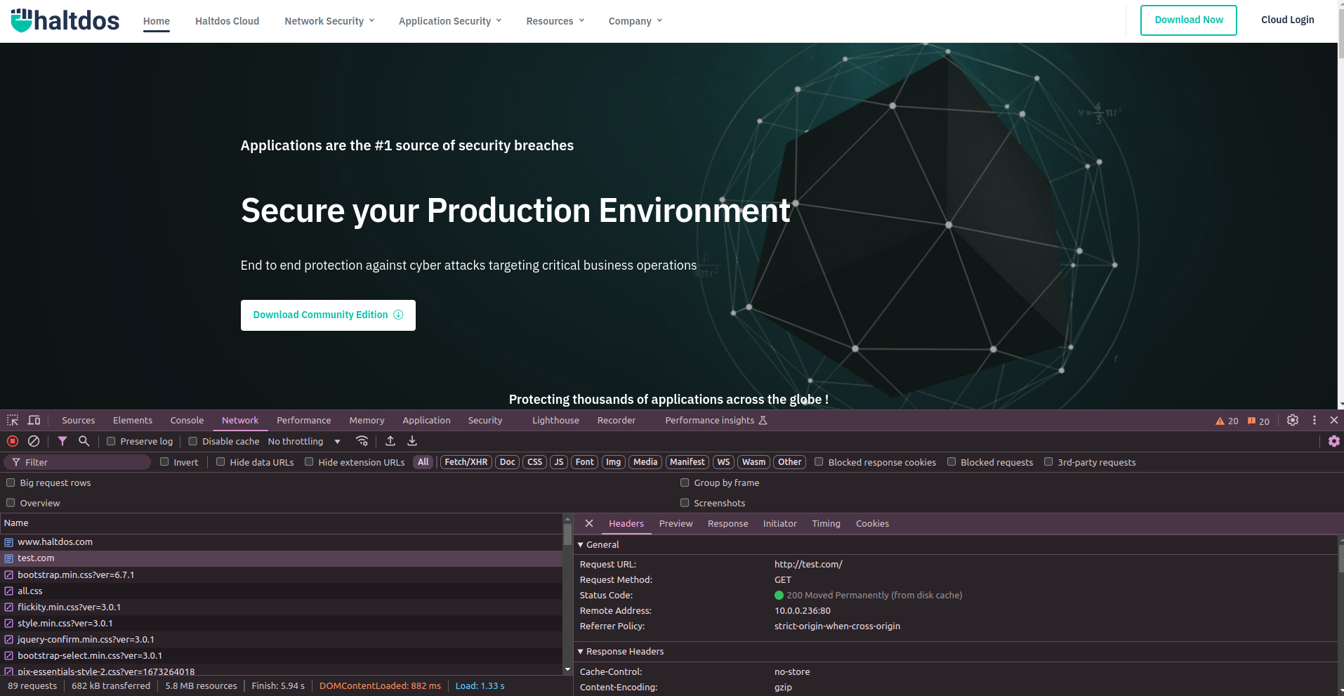Open DevTools three-dot customize menu
Viewport: 1344px width, 696px height.
(1315, 420)
